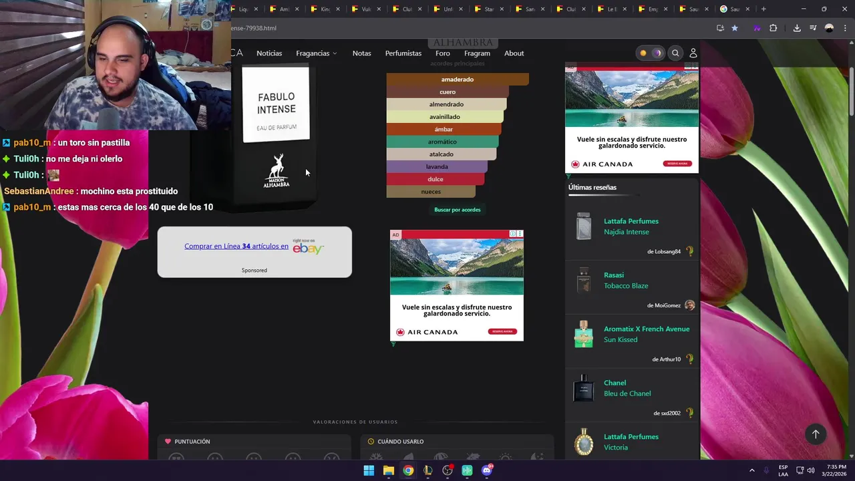855x481 pixels.
Task: Click the purple extension icon in toolbar
Action: point(757,28)
